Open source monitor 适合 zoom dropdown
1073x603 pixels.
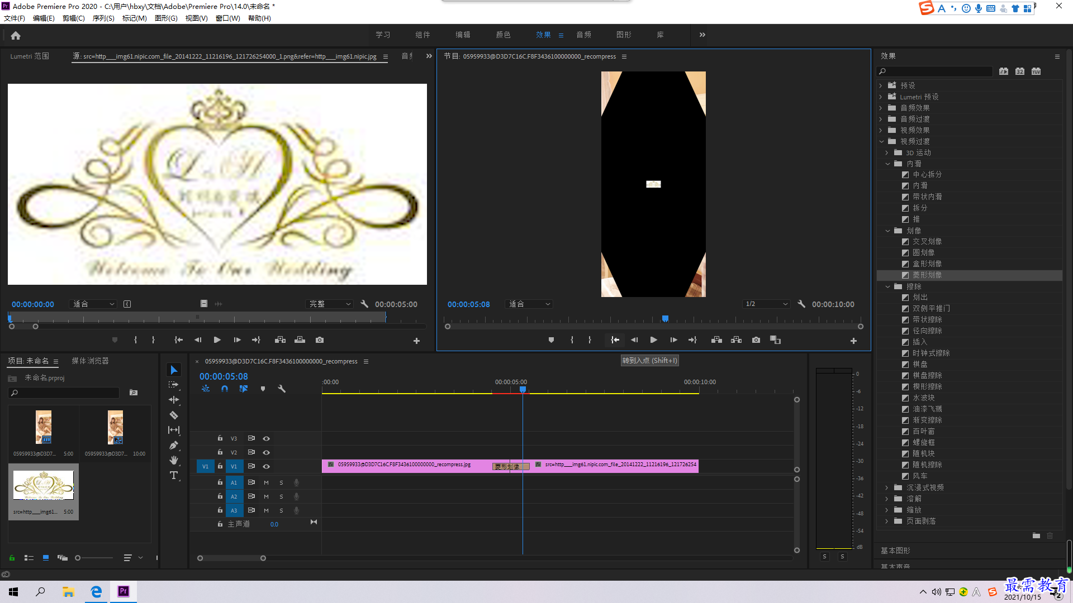pyautogui.click(x=93, y=304)
